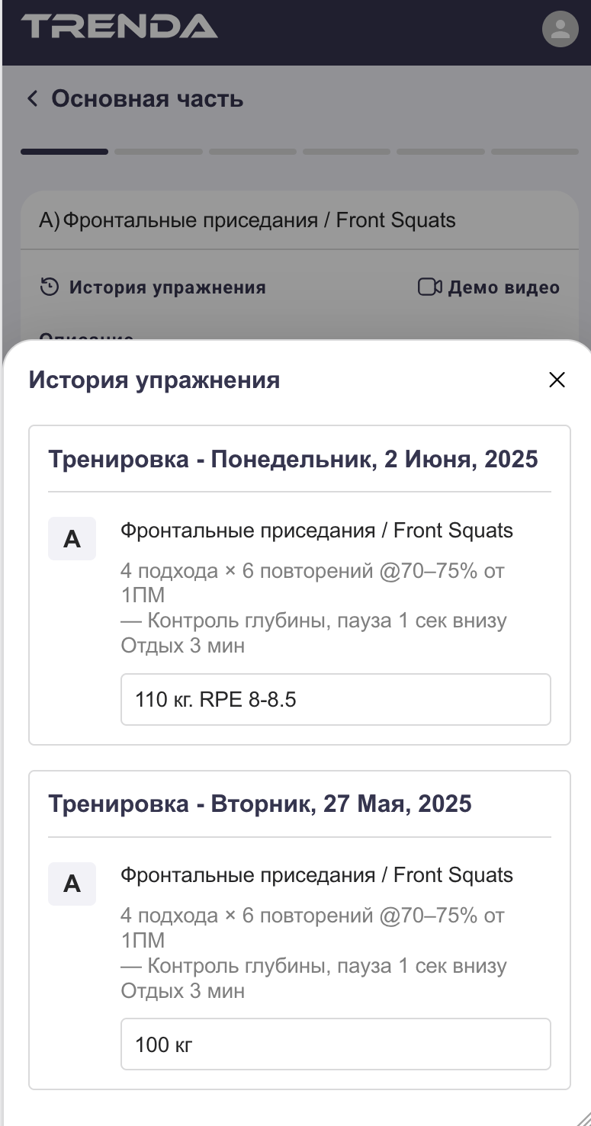Image resolution: width=591 pixels, height=1126 pixels.
Task: Open the user profile avatar icon
Action: coord(560,29)
